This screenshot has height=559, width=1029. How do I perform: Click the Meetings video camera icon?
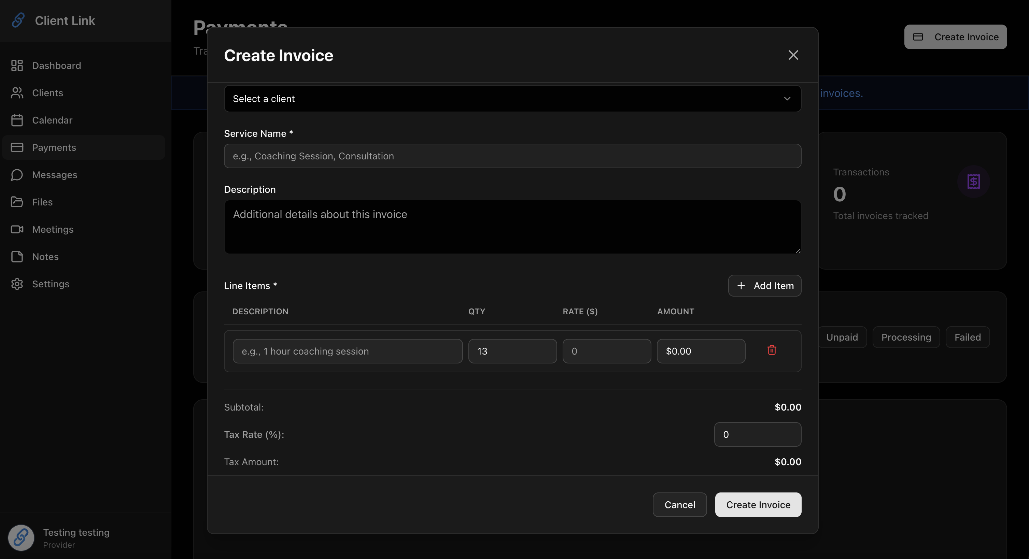coord(17,229)
